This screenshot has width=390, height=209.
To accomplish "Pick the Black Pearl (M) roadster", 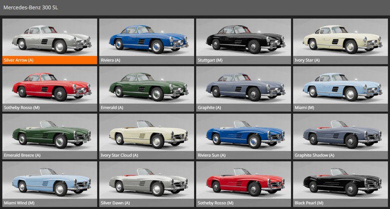I will click(x=341, y=180).
